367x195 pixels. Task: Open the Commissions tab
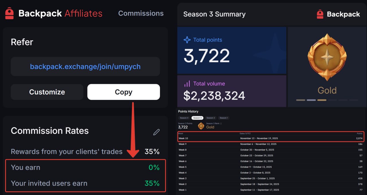pyautogui.click(x=141, y=13)
